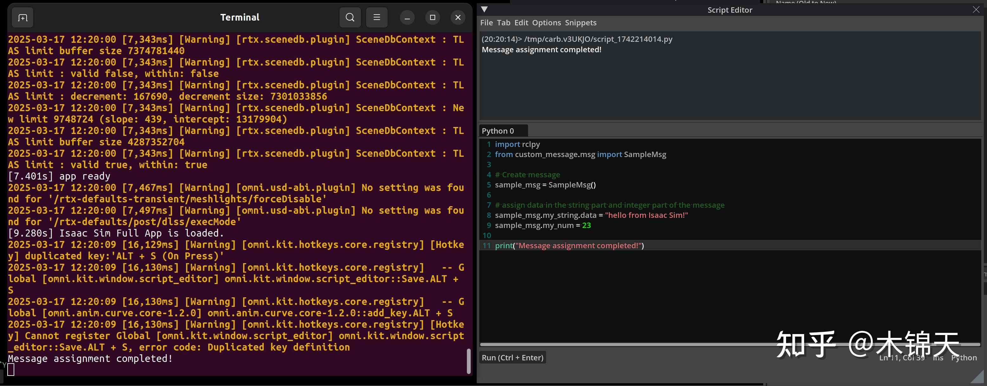The image size is (987, 386).
Task: Open the Edit menu
Action: 521,22
